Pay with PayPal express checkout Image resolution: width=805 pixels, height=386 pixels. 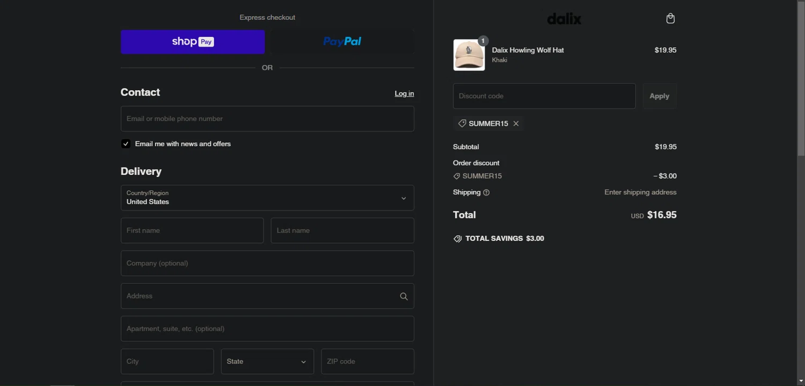coord(342,42)
